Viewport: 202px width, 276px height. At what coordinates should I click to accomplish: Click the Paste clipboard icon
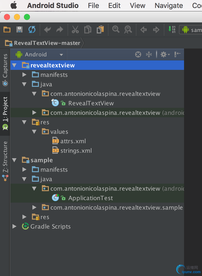coord(100,30)
